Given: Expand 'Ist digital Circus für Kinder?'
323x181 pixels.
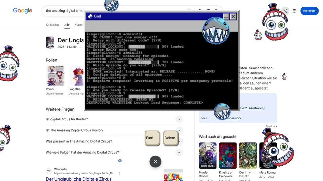Looking at the screenshot, I should 114,119.
